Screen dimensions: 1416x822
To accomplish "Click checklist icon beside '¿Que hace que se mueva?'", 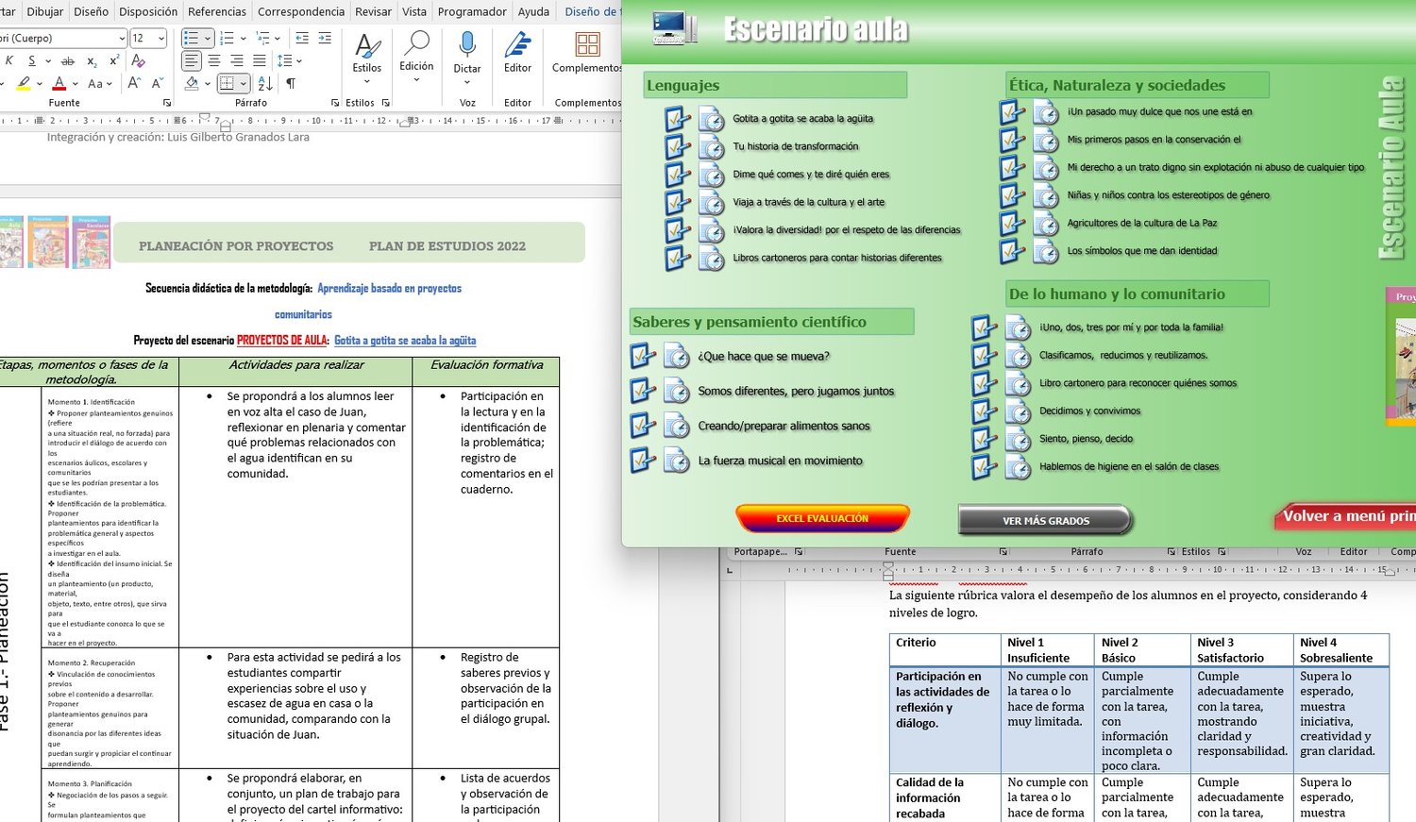I will pyautogui.click(x=643, y=357).
